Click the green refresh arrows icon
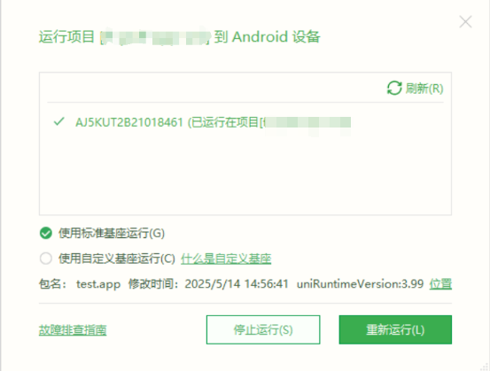 [394, 88]
